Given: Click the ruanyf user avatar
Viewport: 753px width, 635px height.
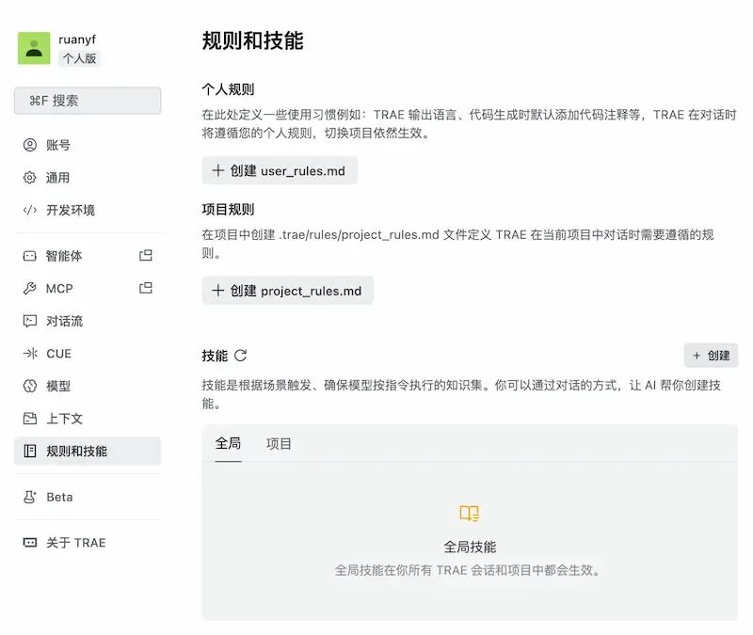Looking at the screenshot, I should [x=34, y=48].
